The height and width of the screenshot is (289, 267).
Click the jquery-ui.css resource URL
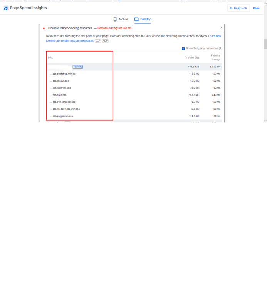61,88
